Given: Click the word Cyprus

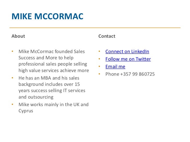Looking at the screenshot, I should click(26, 111).
